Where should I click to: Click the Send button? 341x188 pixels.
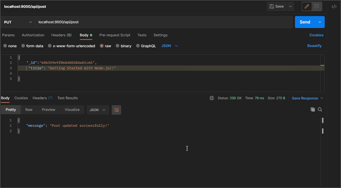pos(305,22)
